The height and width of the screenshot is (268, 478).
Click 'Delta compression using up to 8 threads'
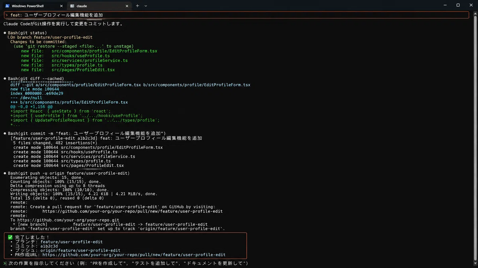click(58, 186)
